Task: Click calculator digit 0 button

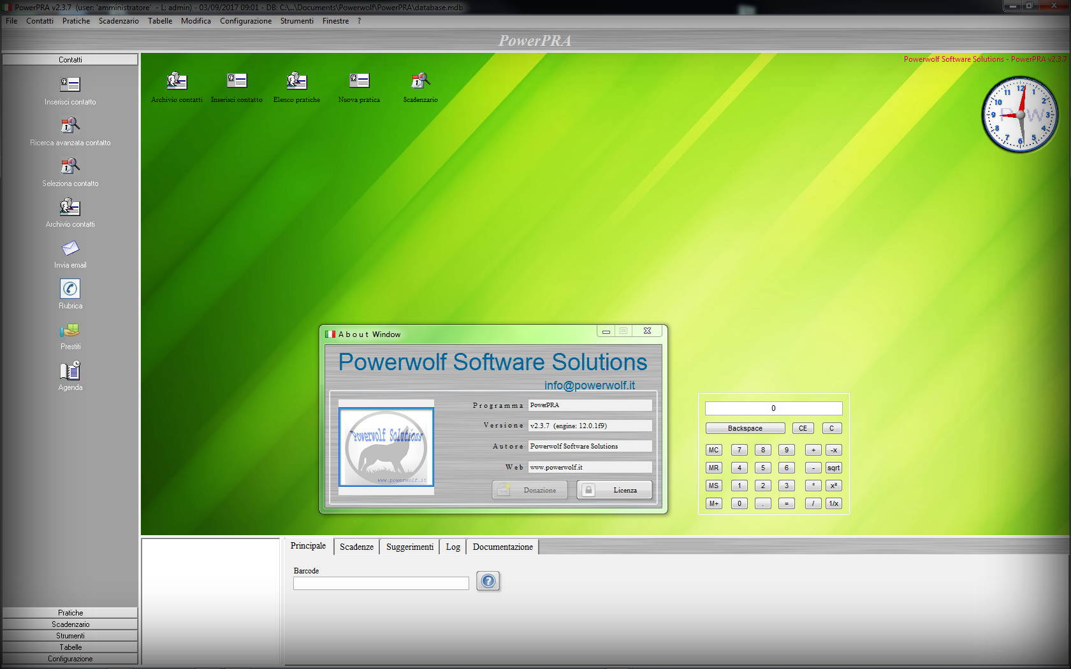Action: coord(739,503)
